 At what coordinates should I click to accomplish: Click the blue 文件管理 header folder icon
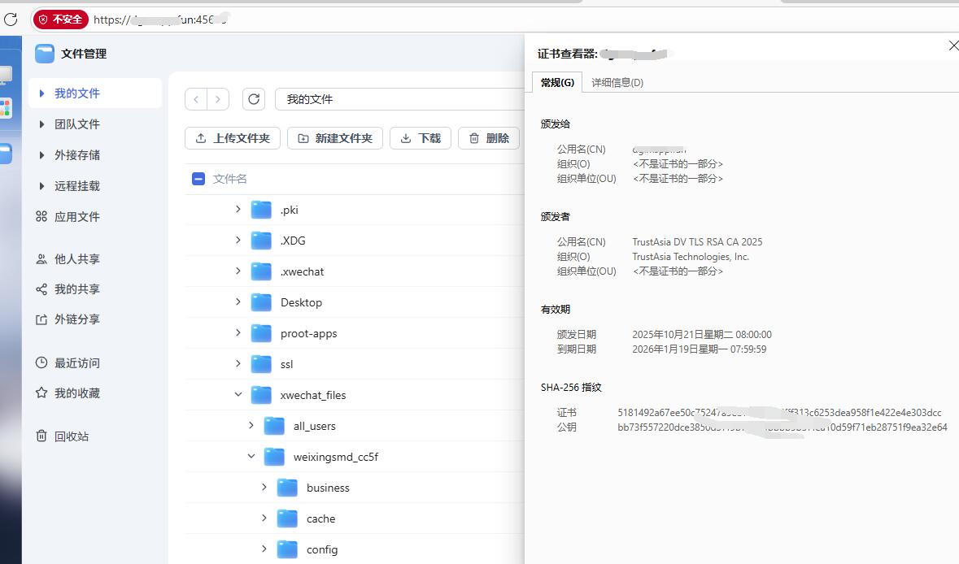(x=44, y=53)
